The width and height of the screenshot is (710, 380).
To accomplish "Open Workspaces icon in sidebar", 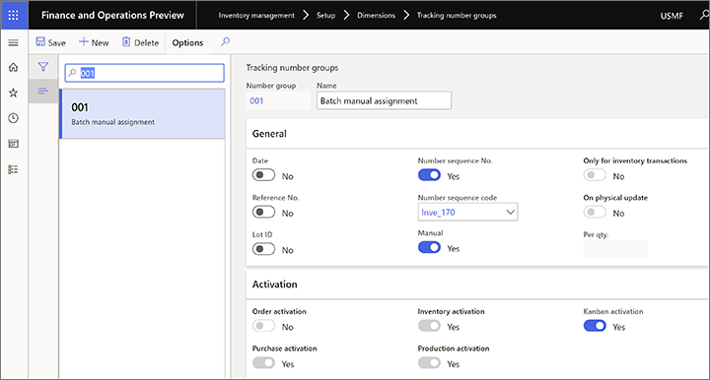I will (14, 144).
